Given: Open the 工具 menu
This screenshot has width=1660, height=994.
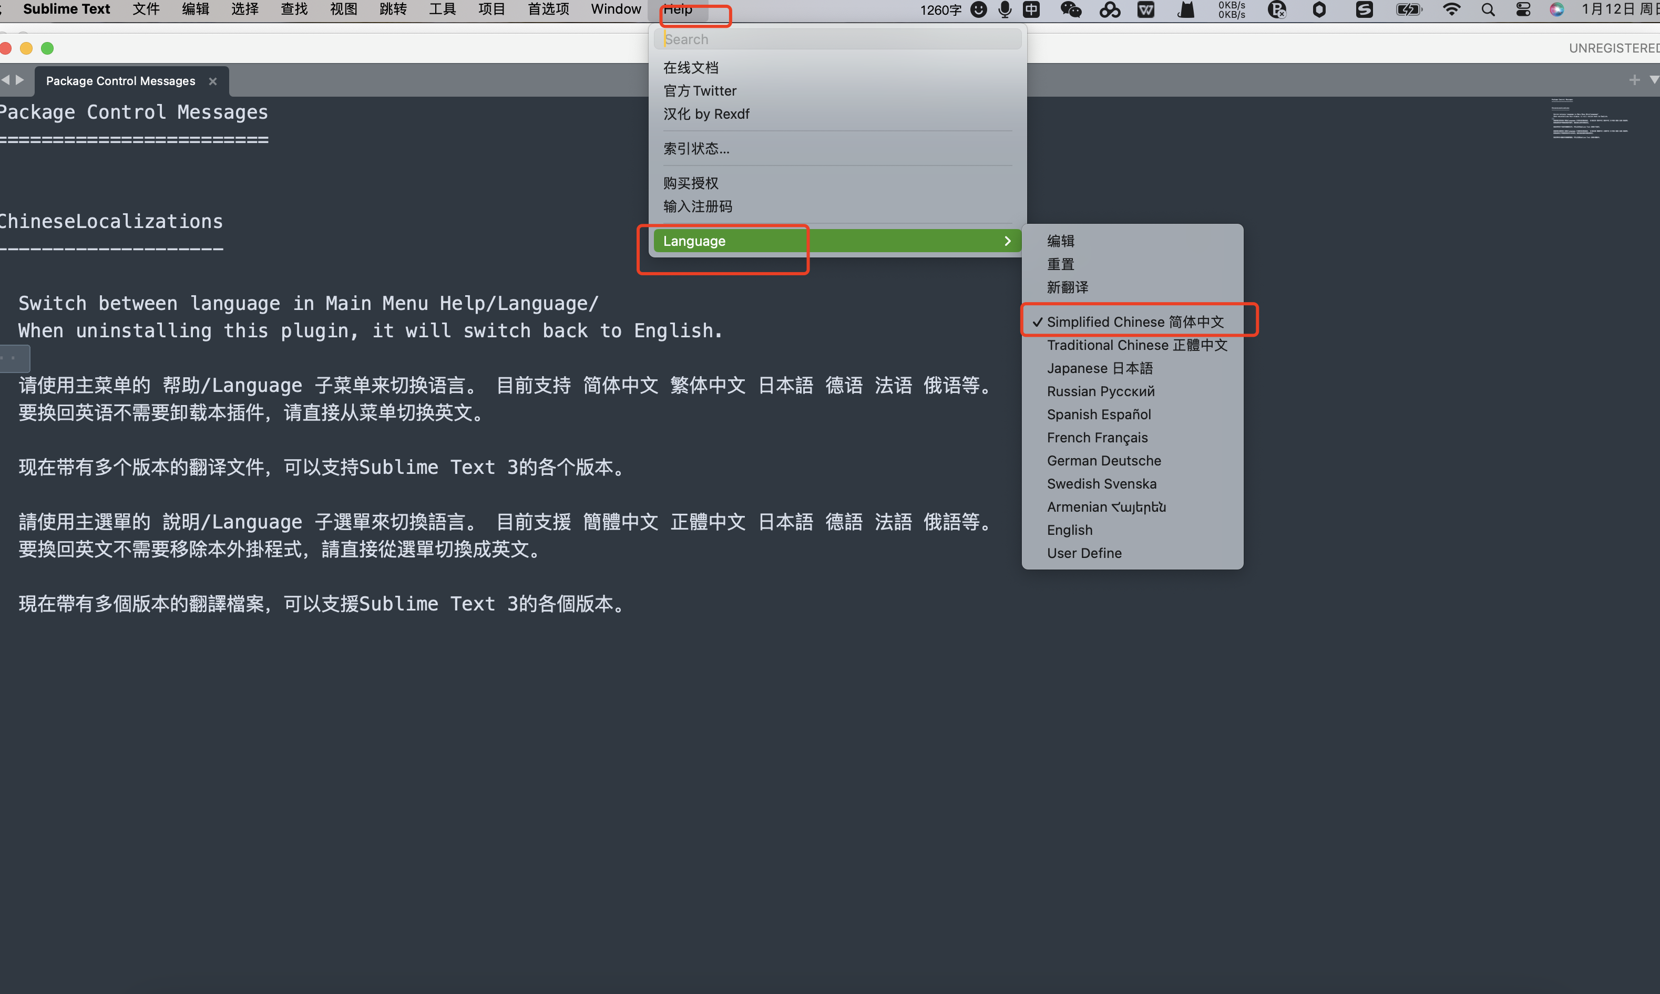Looking at the screenshot, I should [442, 9].
